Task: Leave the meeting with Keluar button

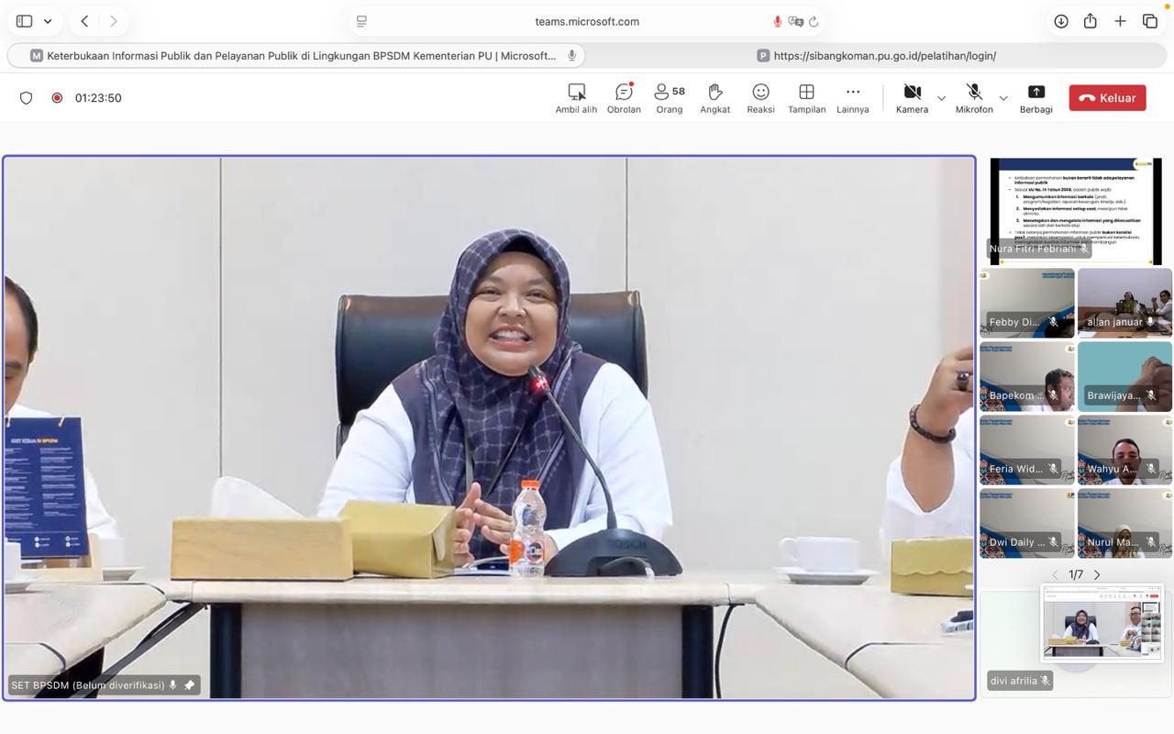Action: click(x=1107, y=98)
